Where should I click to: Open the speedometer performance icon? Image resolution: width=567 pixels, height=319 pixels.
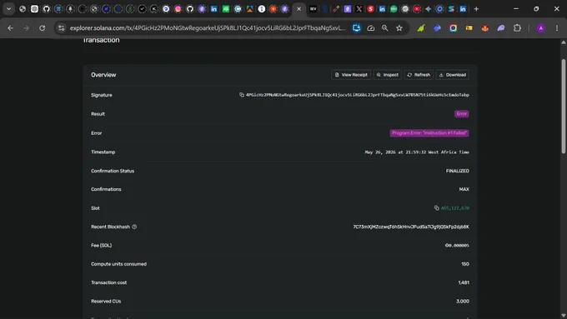click(x=371, y=27)
